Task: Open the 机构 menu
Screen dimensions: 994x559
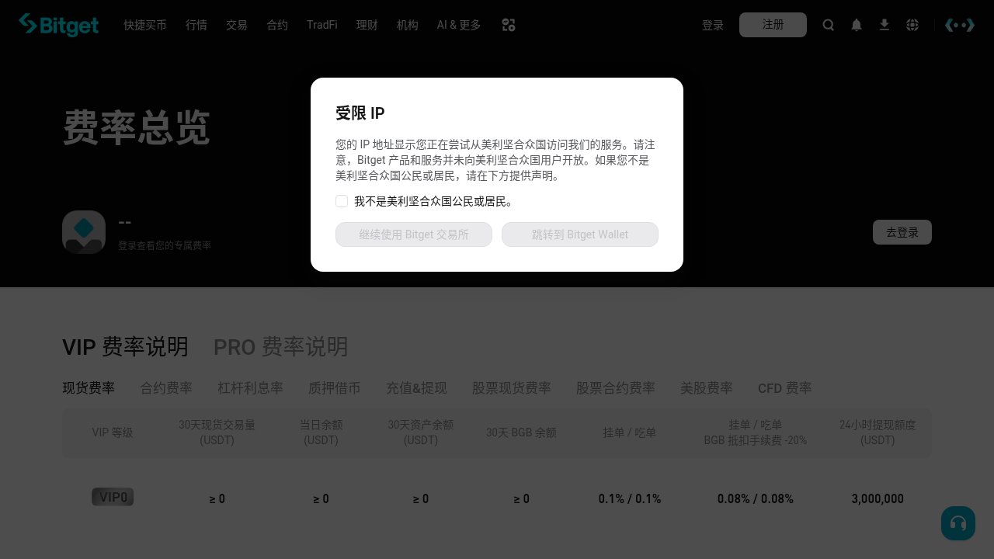Action: click(408, 25)
